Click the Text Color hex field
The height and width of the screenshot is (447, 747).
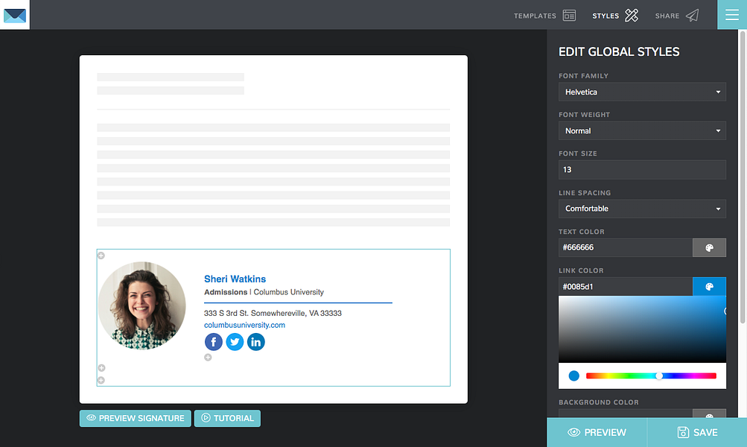(625, 247)
